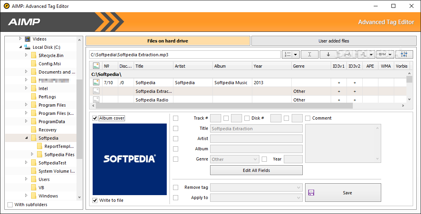This screenshot has width=421, height=214.
Task: Open the square-wave tool dropdown arrow
Action: [x=371, y=54]
